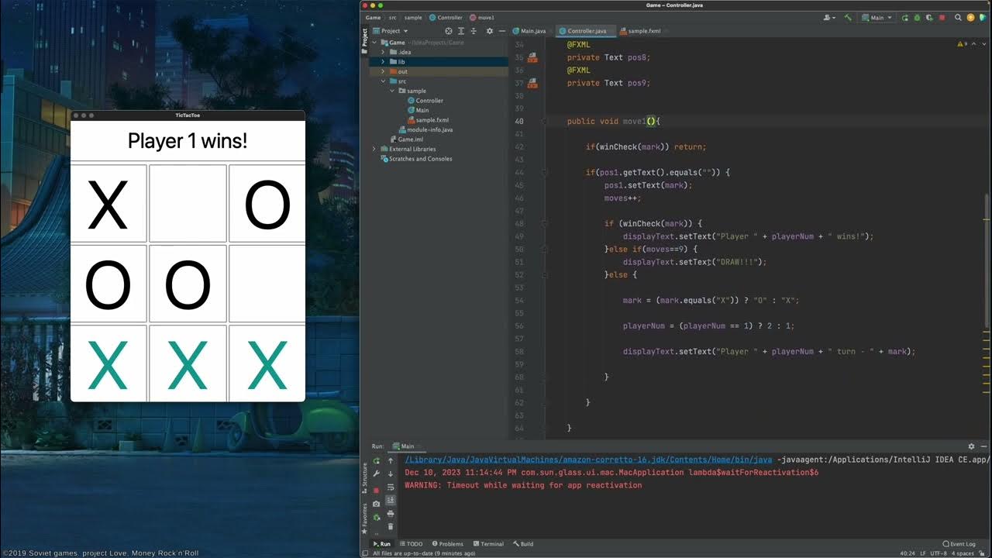This screenshot has height=558, width=992.
Task: Select Controller class in project tree
Action: [x=425, y=101]
